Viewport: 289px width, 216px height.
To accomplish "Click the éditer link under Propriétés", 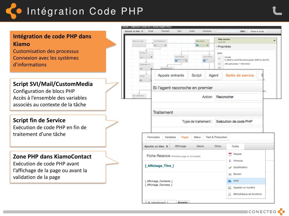I will (x=220, y=53).
